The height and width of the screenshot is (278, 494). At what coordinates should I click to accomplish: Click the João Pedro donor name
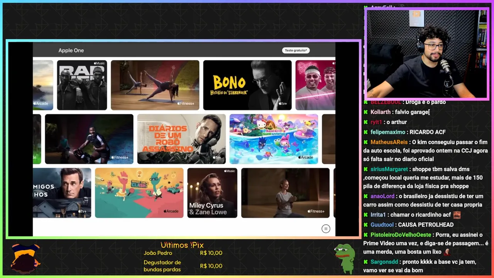[158, 253]
